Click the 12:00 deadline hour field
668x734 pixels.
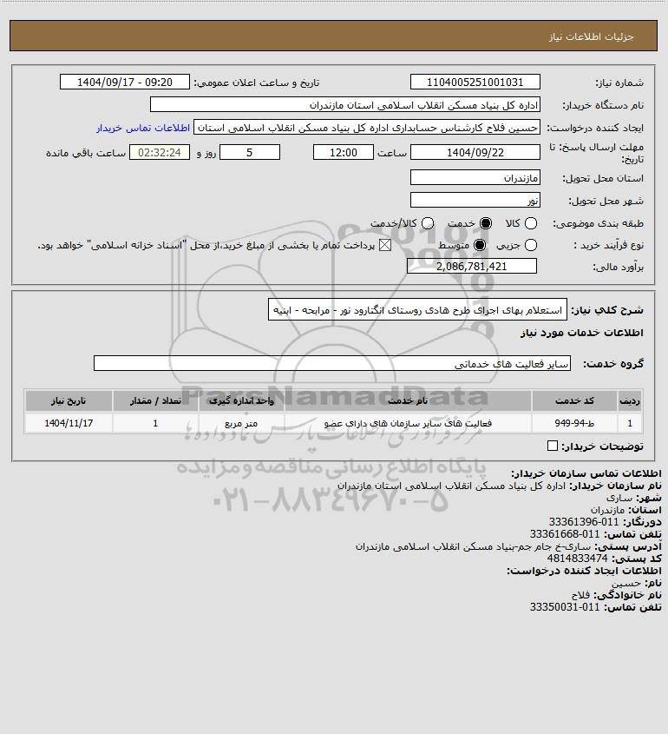pyautogui.click(x=344, y=152)
